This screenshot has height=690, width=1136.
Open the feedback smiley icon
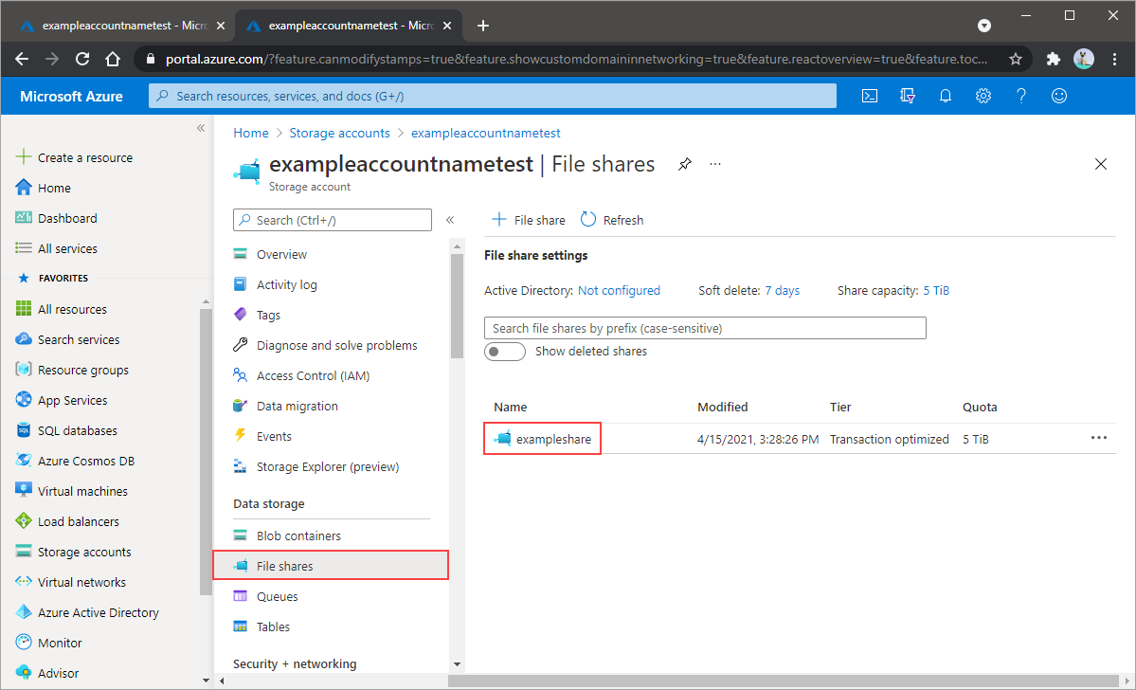1059,96
